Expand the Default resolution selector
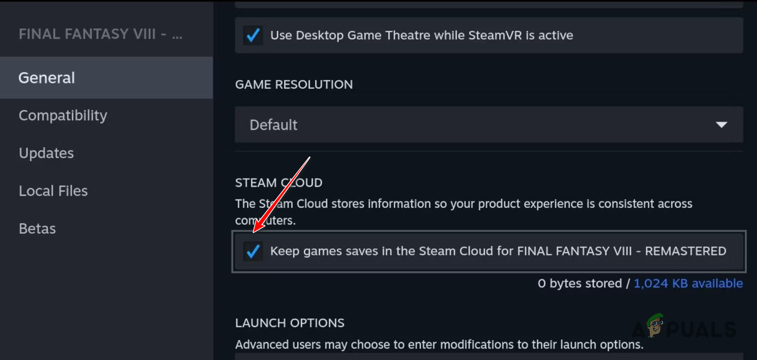 (x=489, y=125)
